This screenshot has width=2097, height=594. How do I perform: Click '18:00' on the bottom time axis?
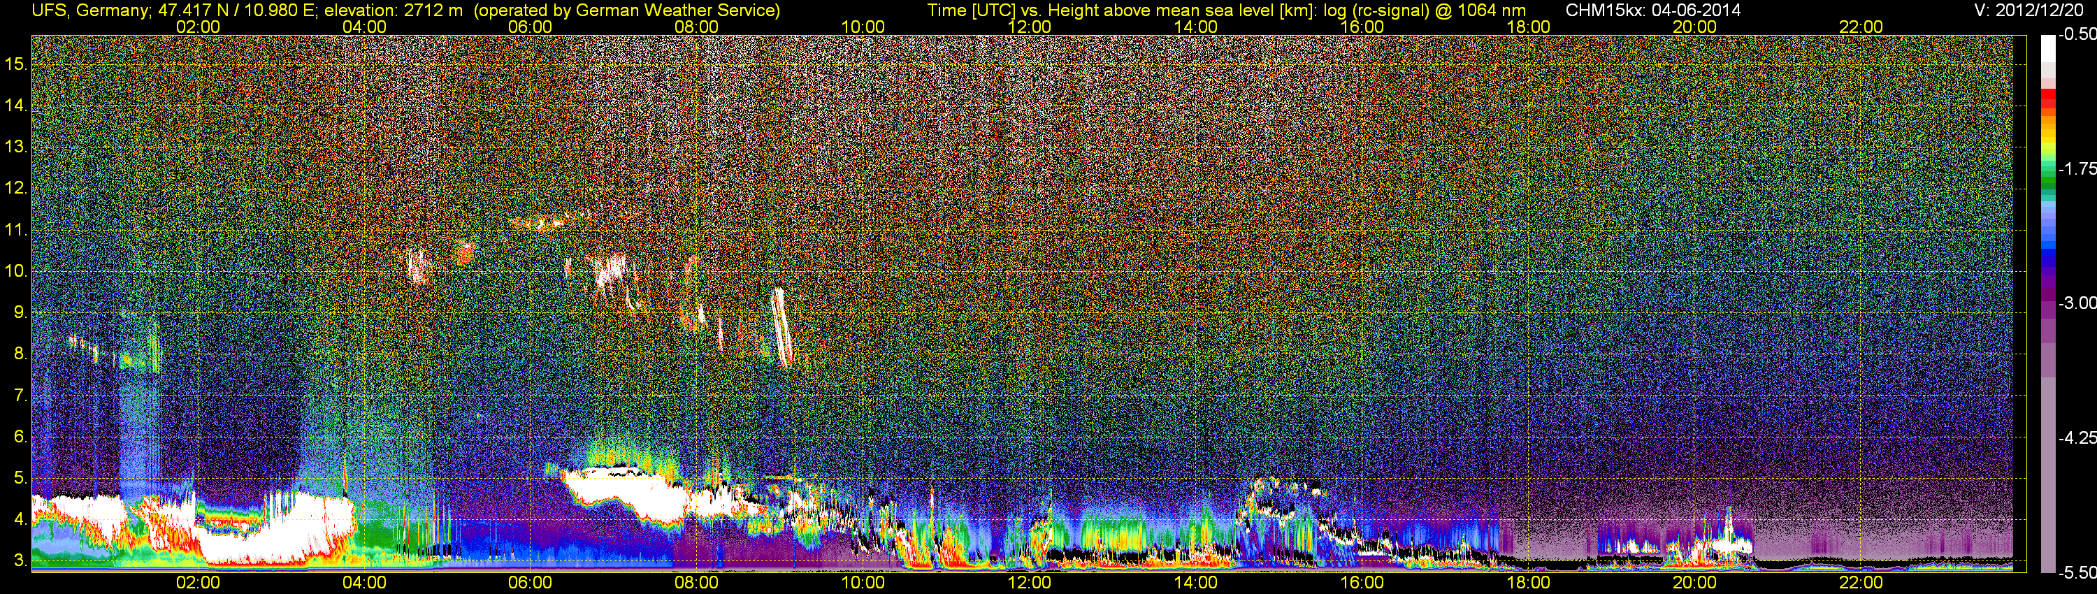tap(1528, 583)
